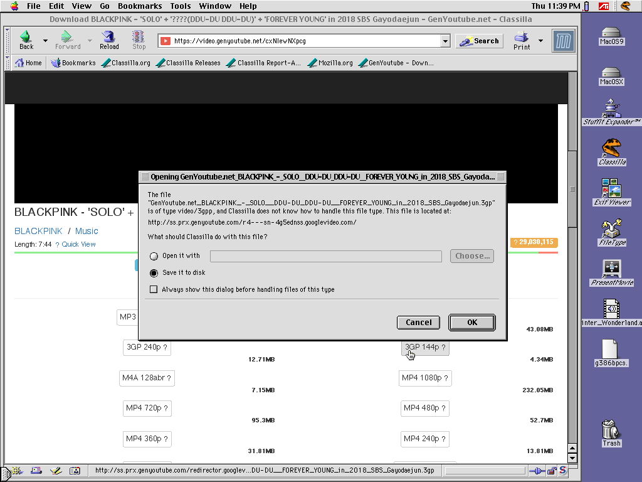The width and height of the screenshot is (642, 482).
Task: Check 'Always show this dialog' checkbox
Action: [154, 289]
